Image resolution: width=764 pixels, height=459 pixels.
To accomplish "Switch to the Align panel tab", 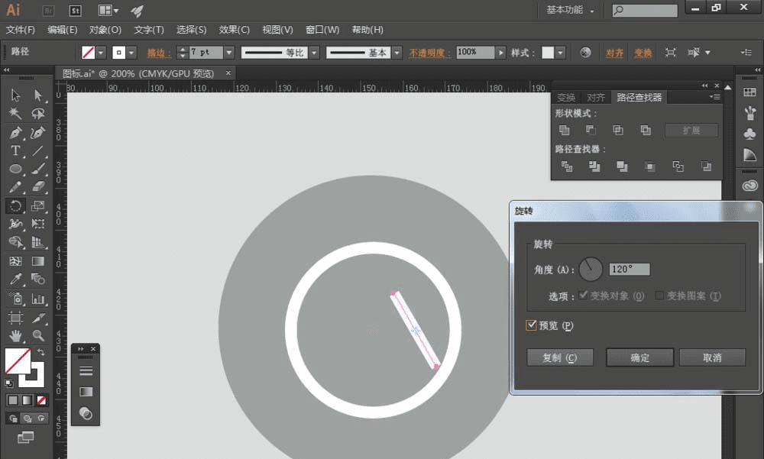I will click(595, 98).
